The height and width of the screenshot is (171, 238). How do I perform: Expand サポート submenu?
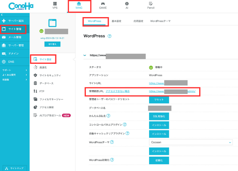tap(15, 70)
